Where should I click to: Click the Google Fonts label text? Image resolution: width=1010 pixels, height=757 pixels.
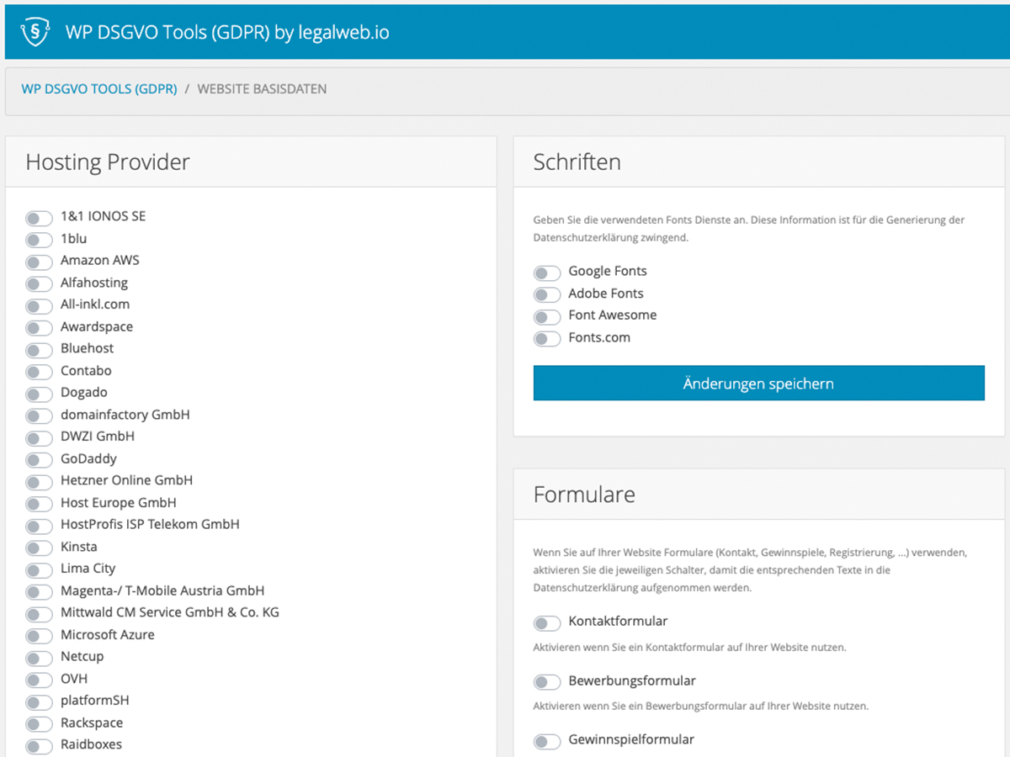click(608, 271)
